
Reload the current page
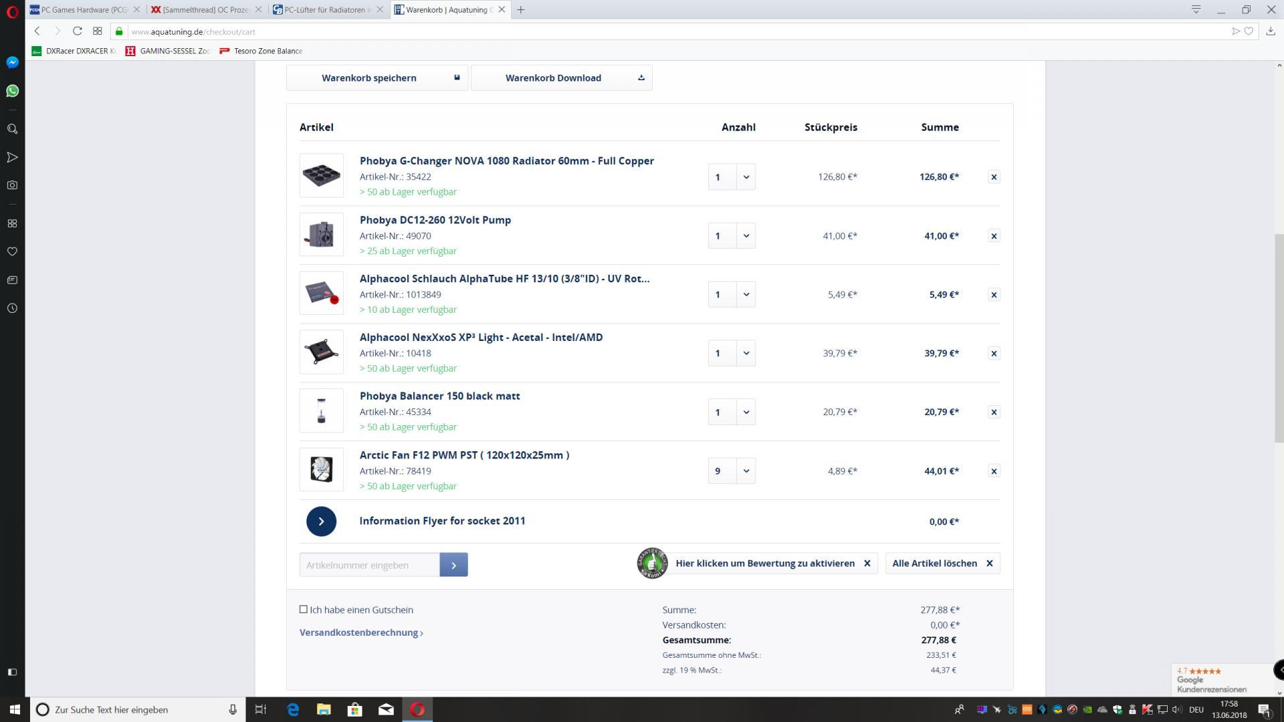point(78,31)
